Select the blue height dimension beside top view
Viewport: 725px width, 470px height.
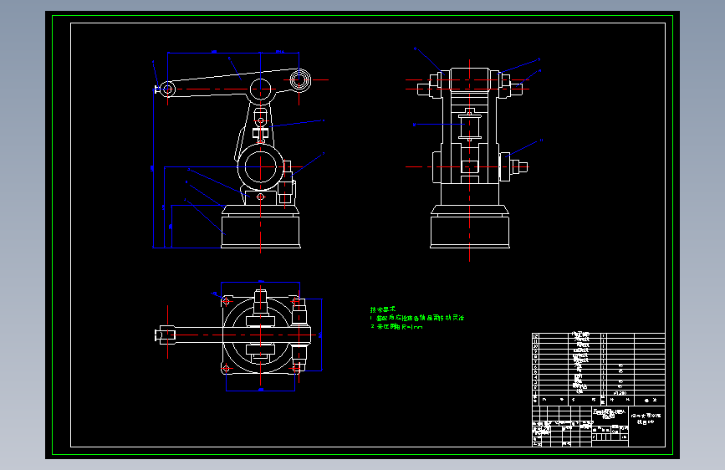(x=321, y=335)
